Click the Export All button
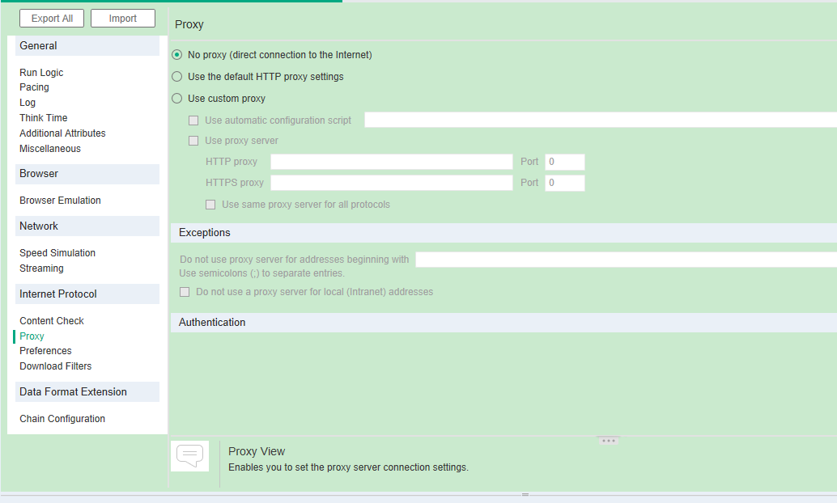Image resolution: width=837 pixels, height=503 pixels. (x=52, y=19)
